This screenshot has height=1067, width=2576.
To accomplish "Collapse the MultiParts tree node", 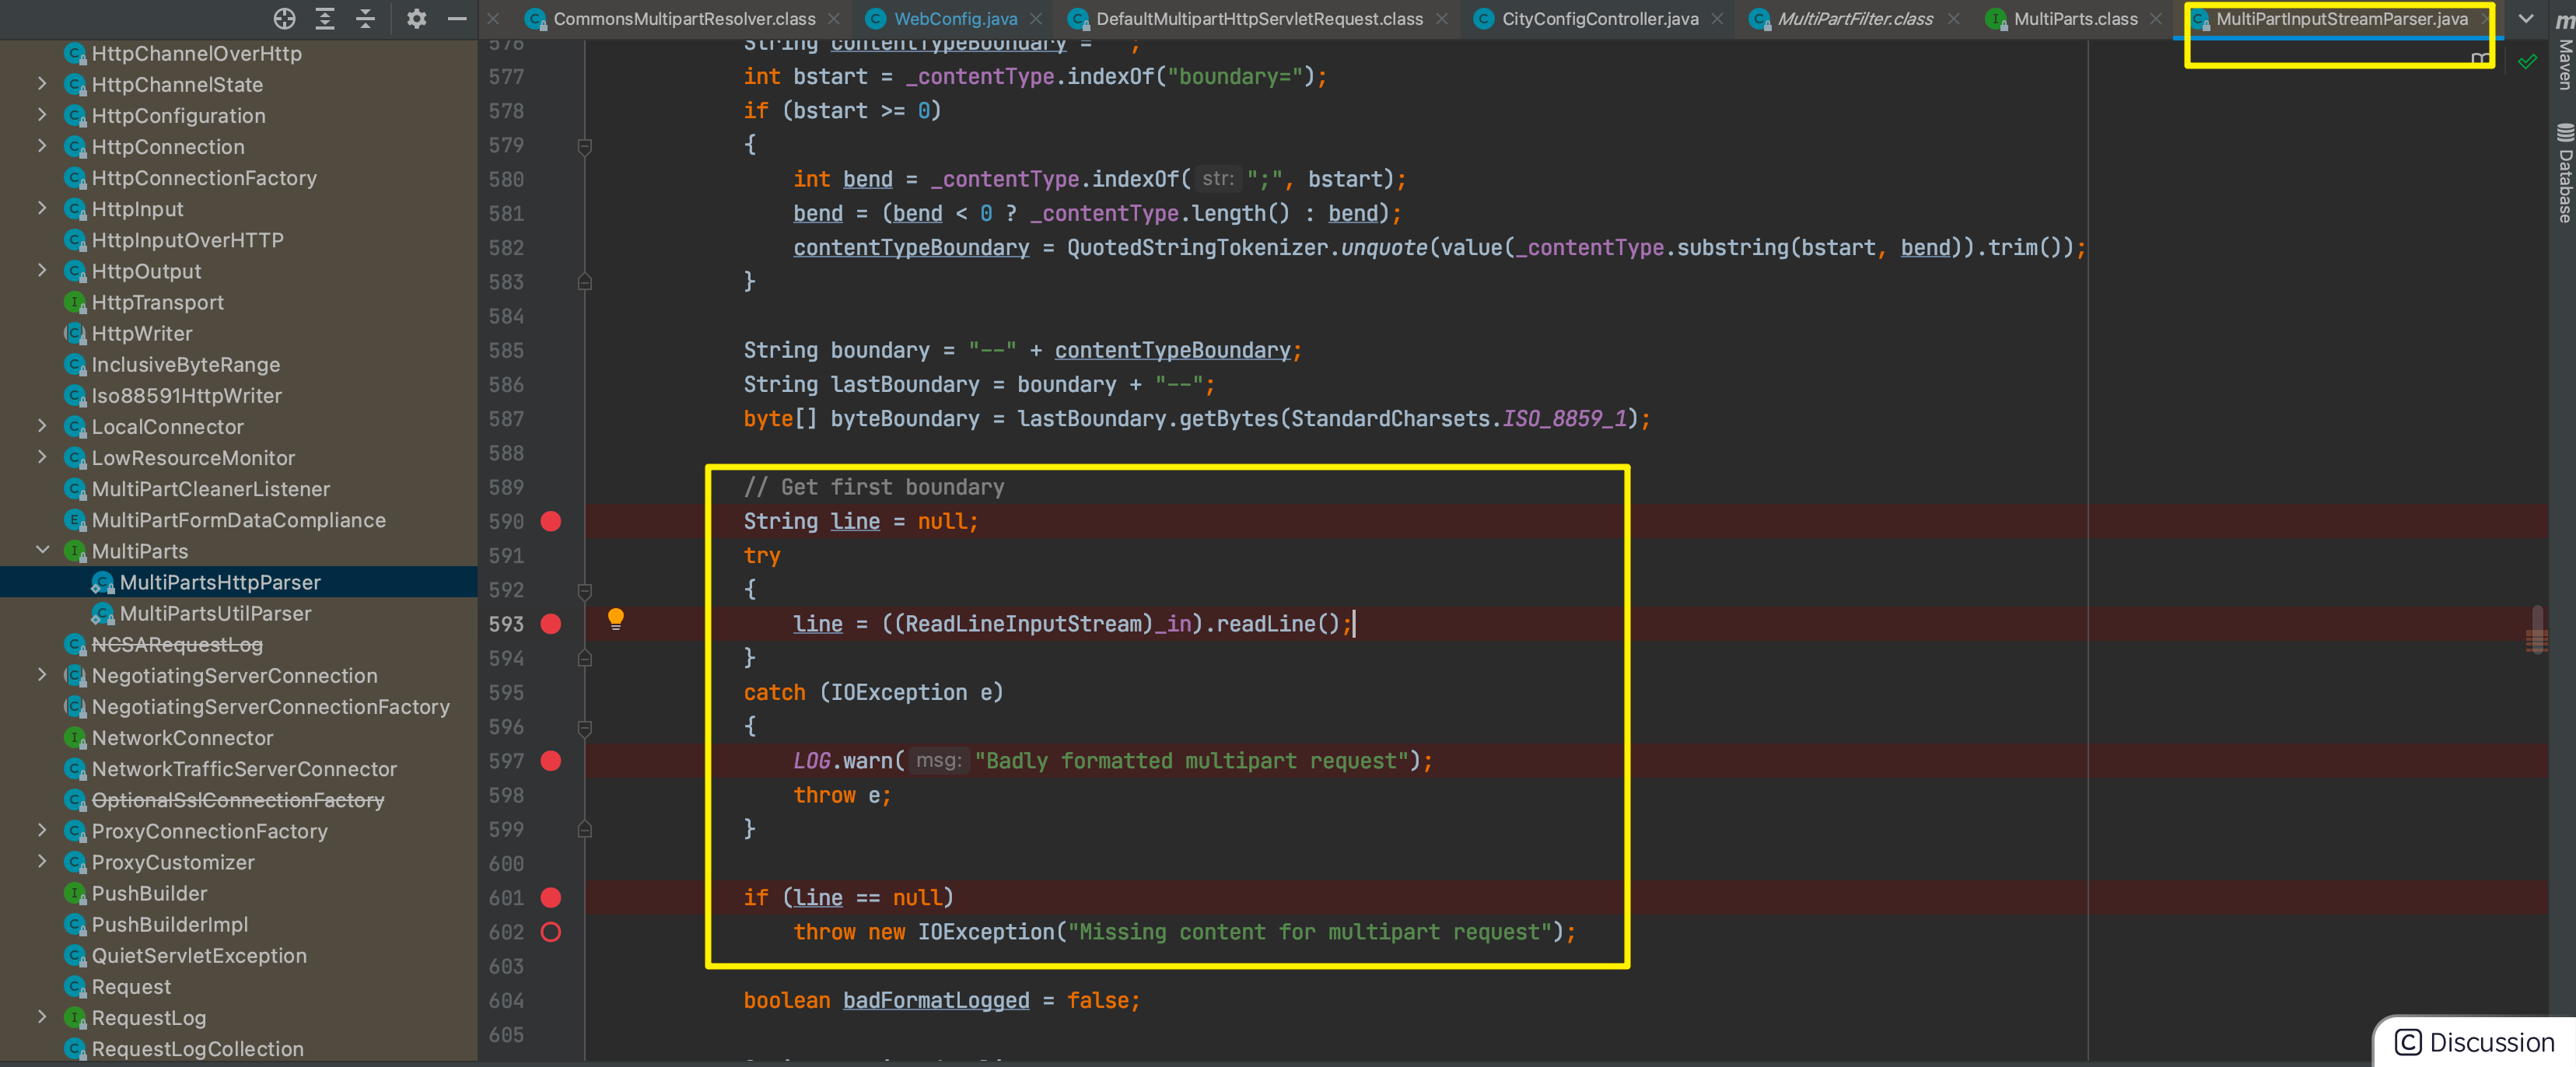I will pos(42,550).
